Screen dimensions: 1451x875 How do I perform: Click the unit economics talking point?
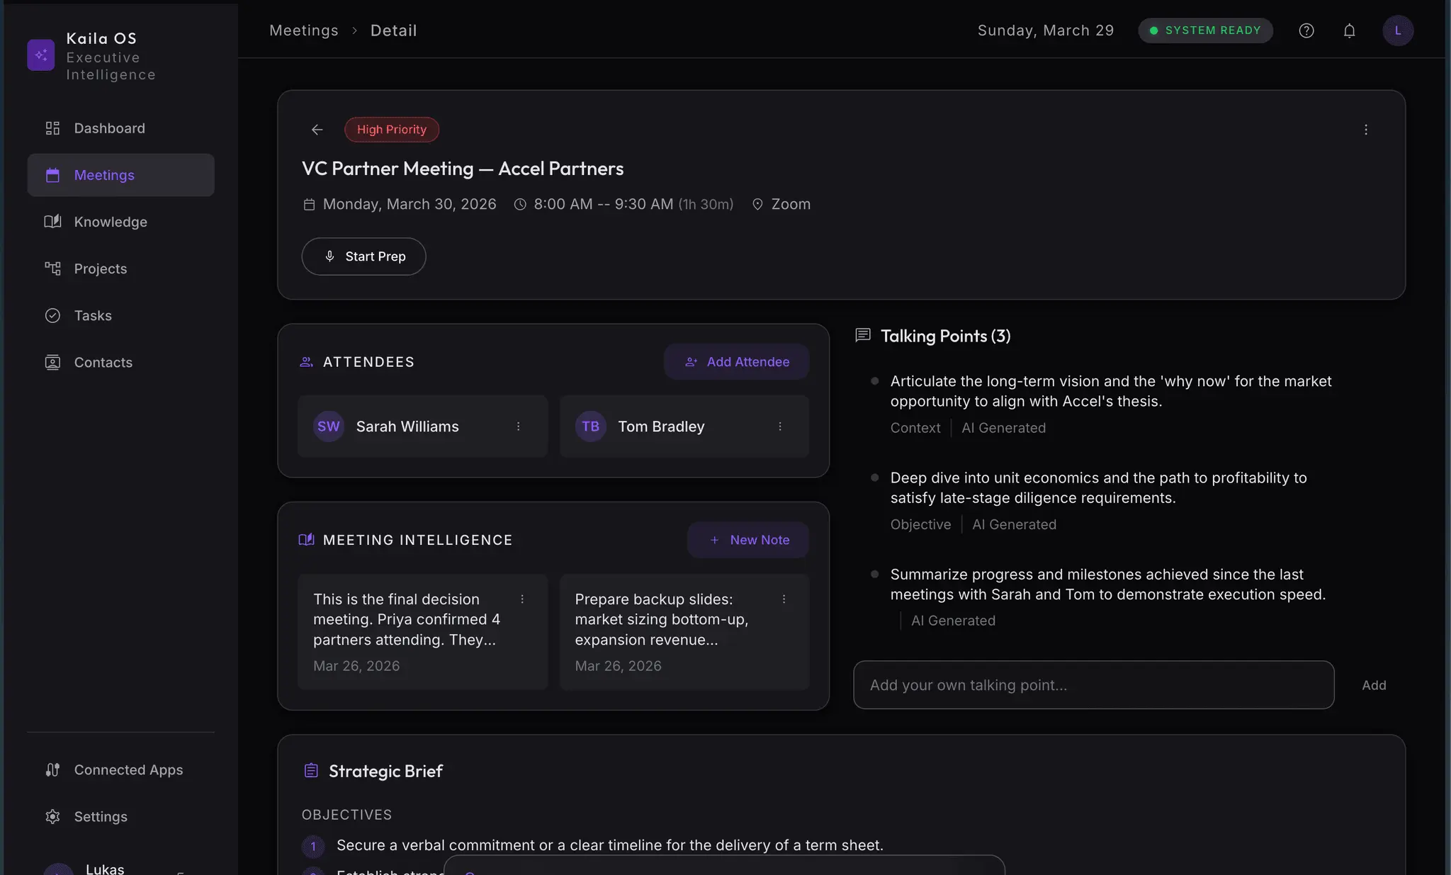click(x=1098, y=487)
